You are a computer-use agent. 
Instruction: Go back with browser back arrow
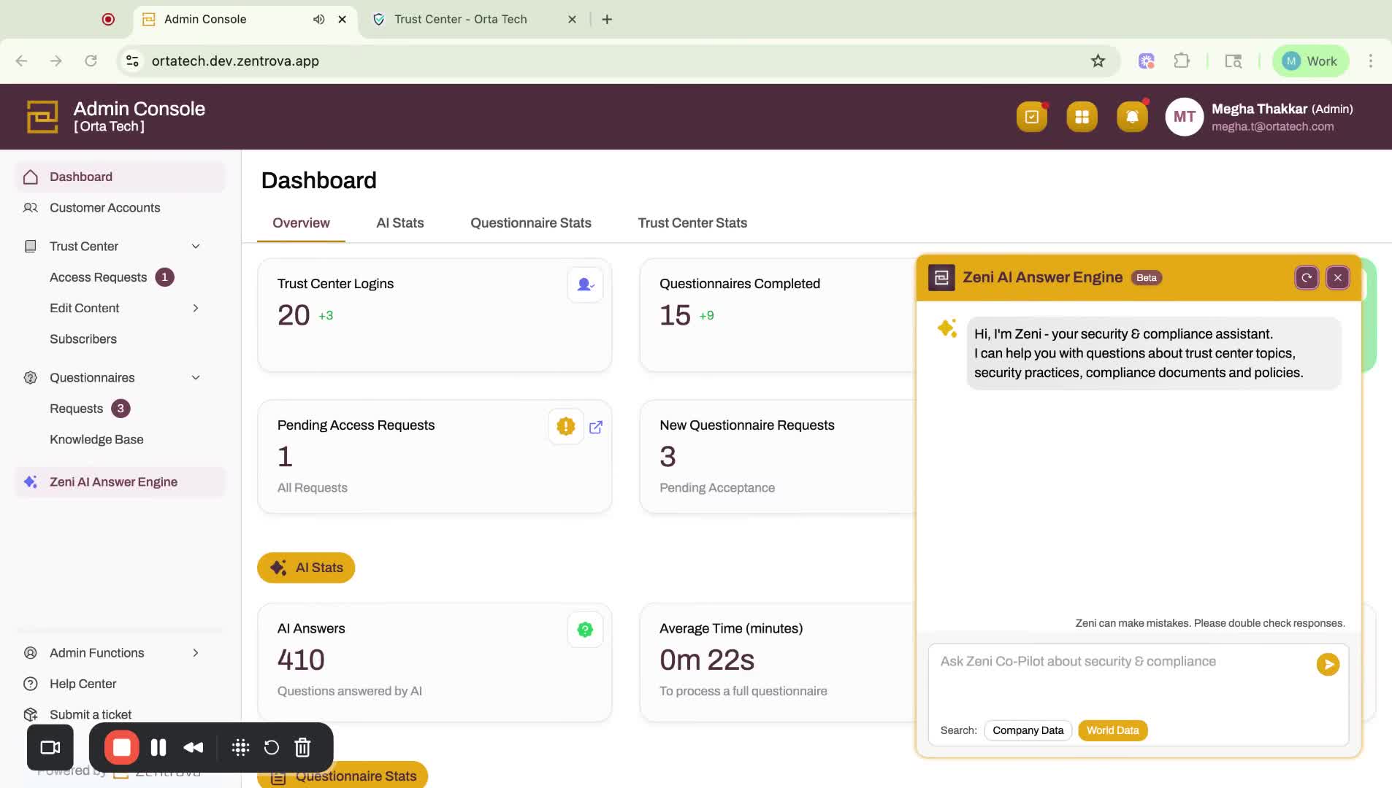[x=21, y=61]
